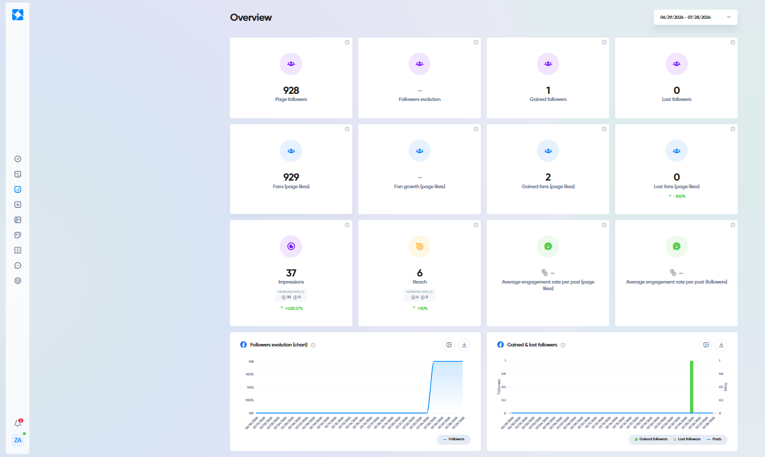The image size is (765, 457).
Task: Download the Followers evolution chart
Action: tap(463, 344)
